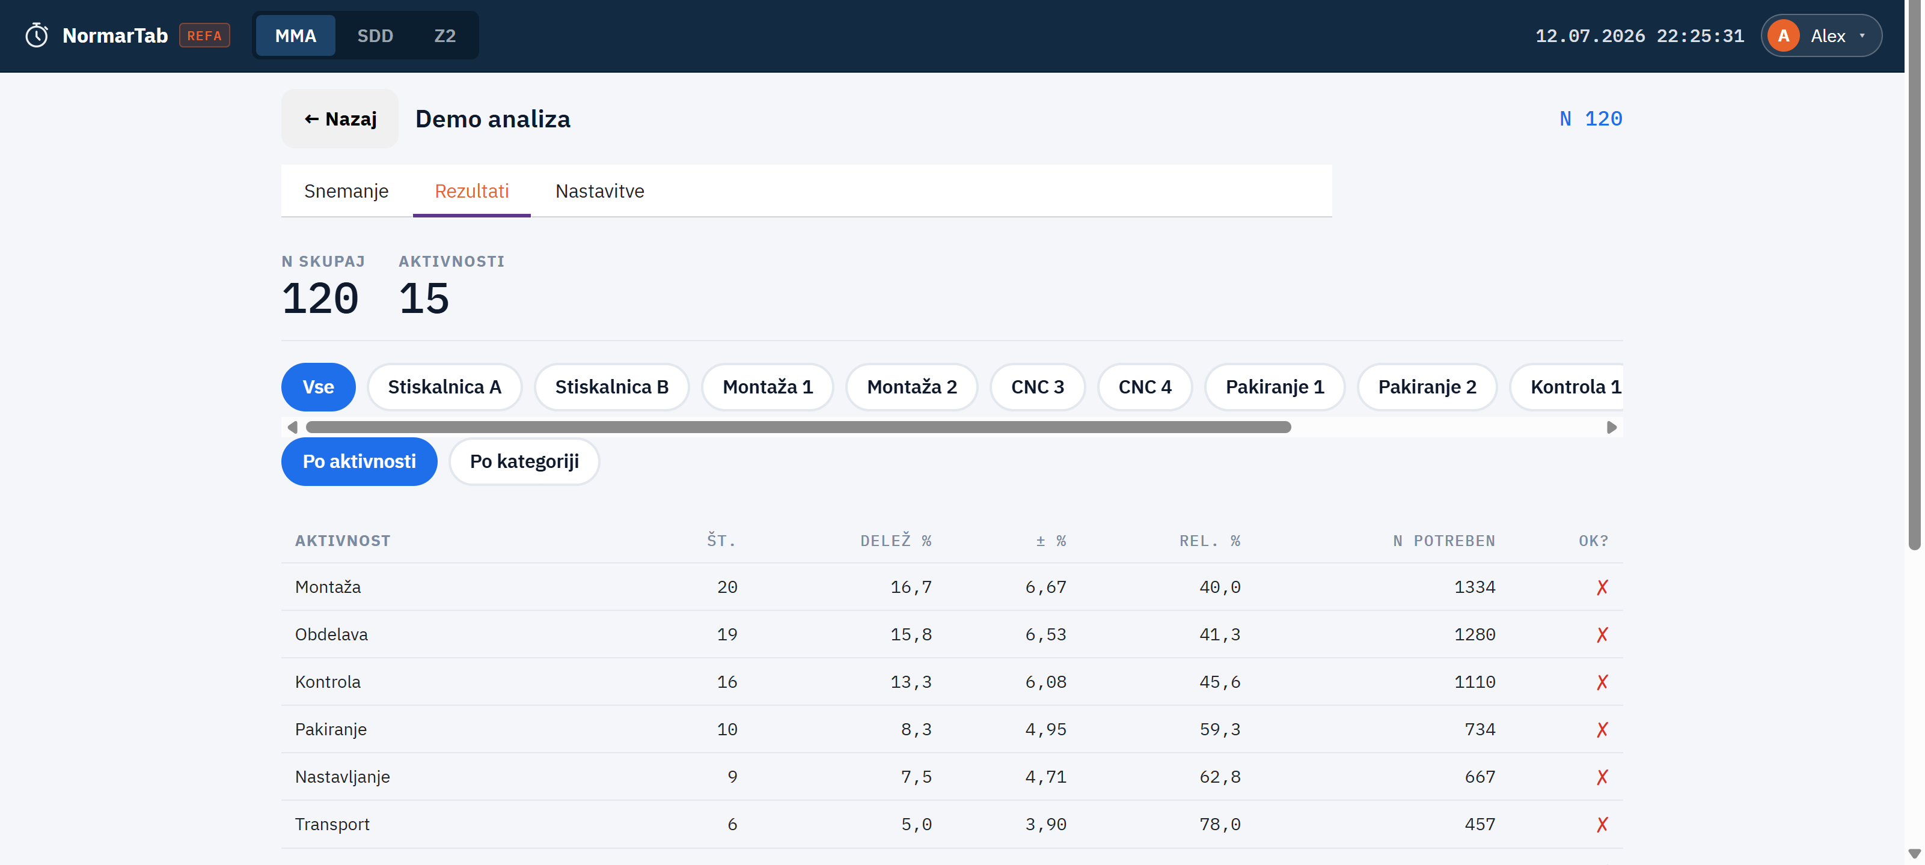
Task: Click left arrow of filter chip scrollbar
Action: point(292,427)
